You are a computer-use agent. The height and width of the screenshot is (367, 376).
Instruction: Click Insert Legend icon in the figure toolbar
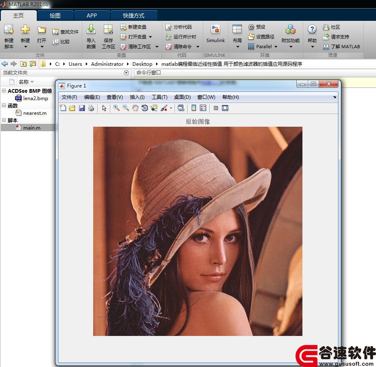[203, 108]
